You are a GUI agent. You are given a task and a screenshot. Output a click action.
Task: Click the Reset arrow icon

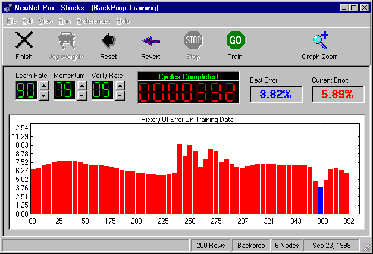click(108, 41)
